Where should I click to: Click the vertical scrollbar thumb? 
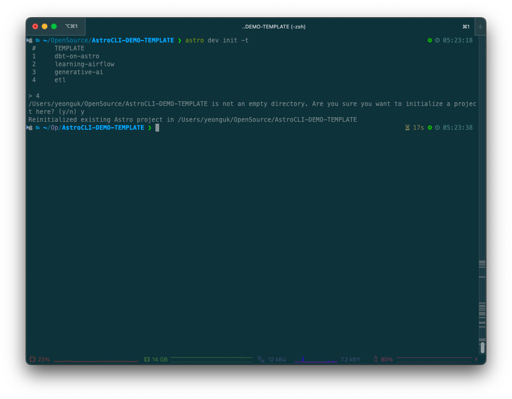tap(482, 348)
